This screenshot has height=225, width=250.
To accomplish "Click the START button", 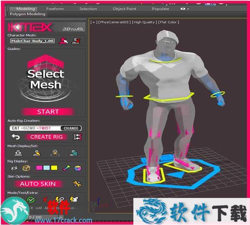I will tap(48, 112).
